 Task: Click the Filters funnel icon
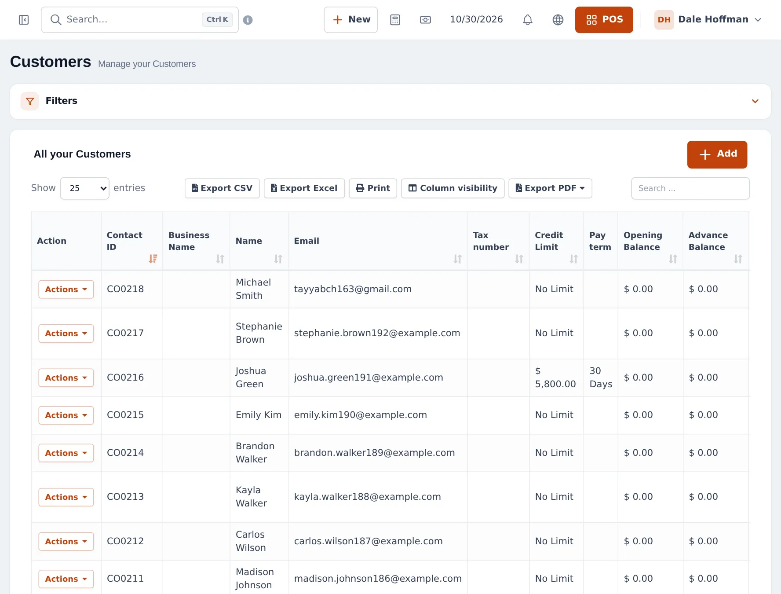coord(30,101)
